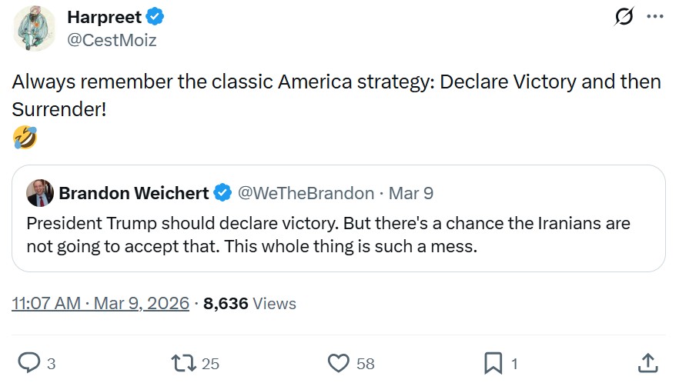Image resolution: width=679 pixels, height=383 pixels.
Task: Open the three-dot more options menu
Action: pos(654,17)
